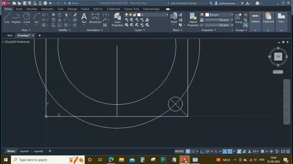This screenshot has height=164, width=293.
Task: Switch to the Start file tab
Action: tap(10, 36)
